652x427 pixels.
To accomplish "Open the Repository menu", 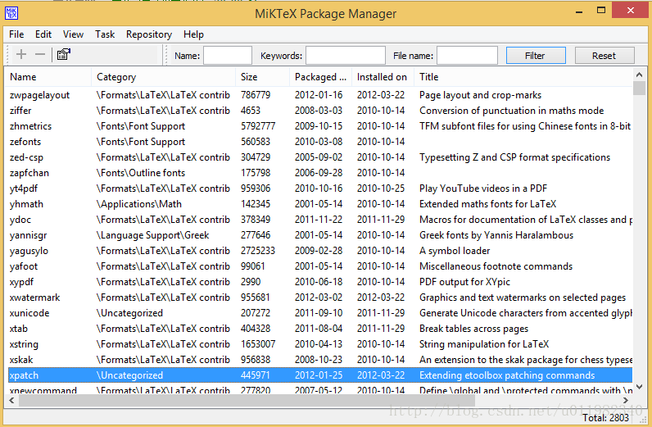I will point(149,34).
